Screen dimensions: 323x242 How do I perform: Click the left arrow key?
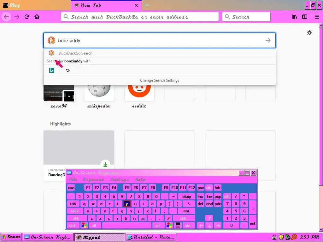click(201, 226)
